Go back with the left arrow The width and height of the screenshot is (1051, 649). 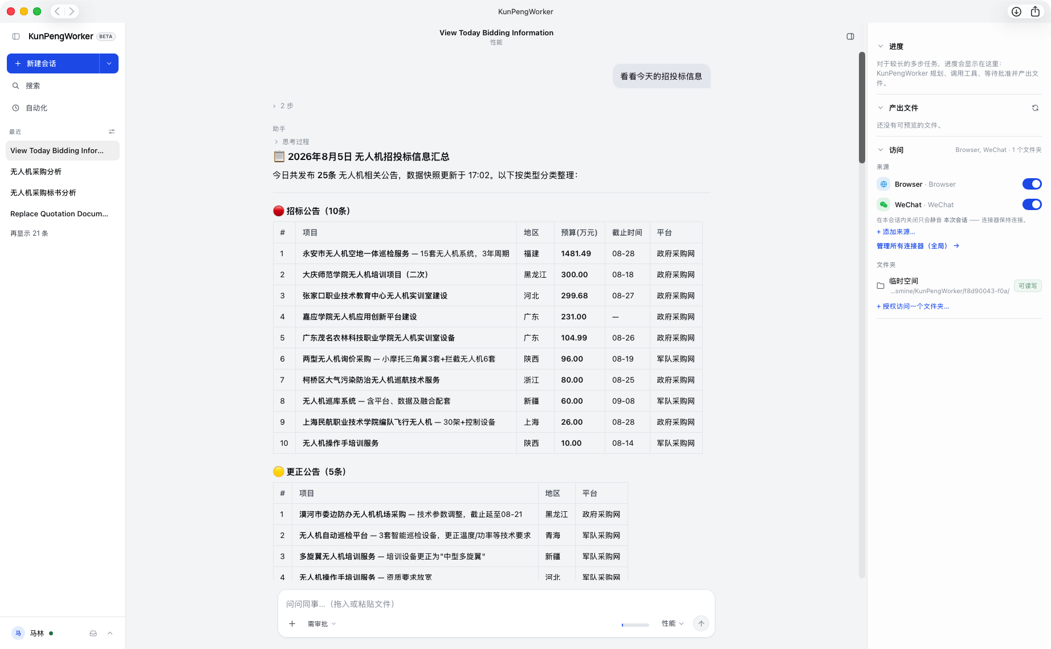click(x=58, y=11)
